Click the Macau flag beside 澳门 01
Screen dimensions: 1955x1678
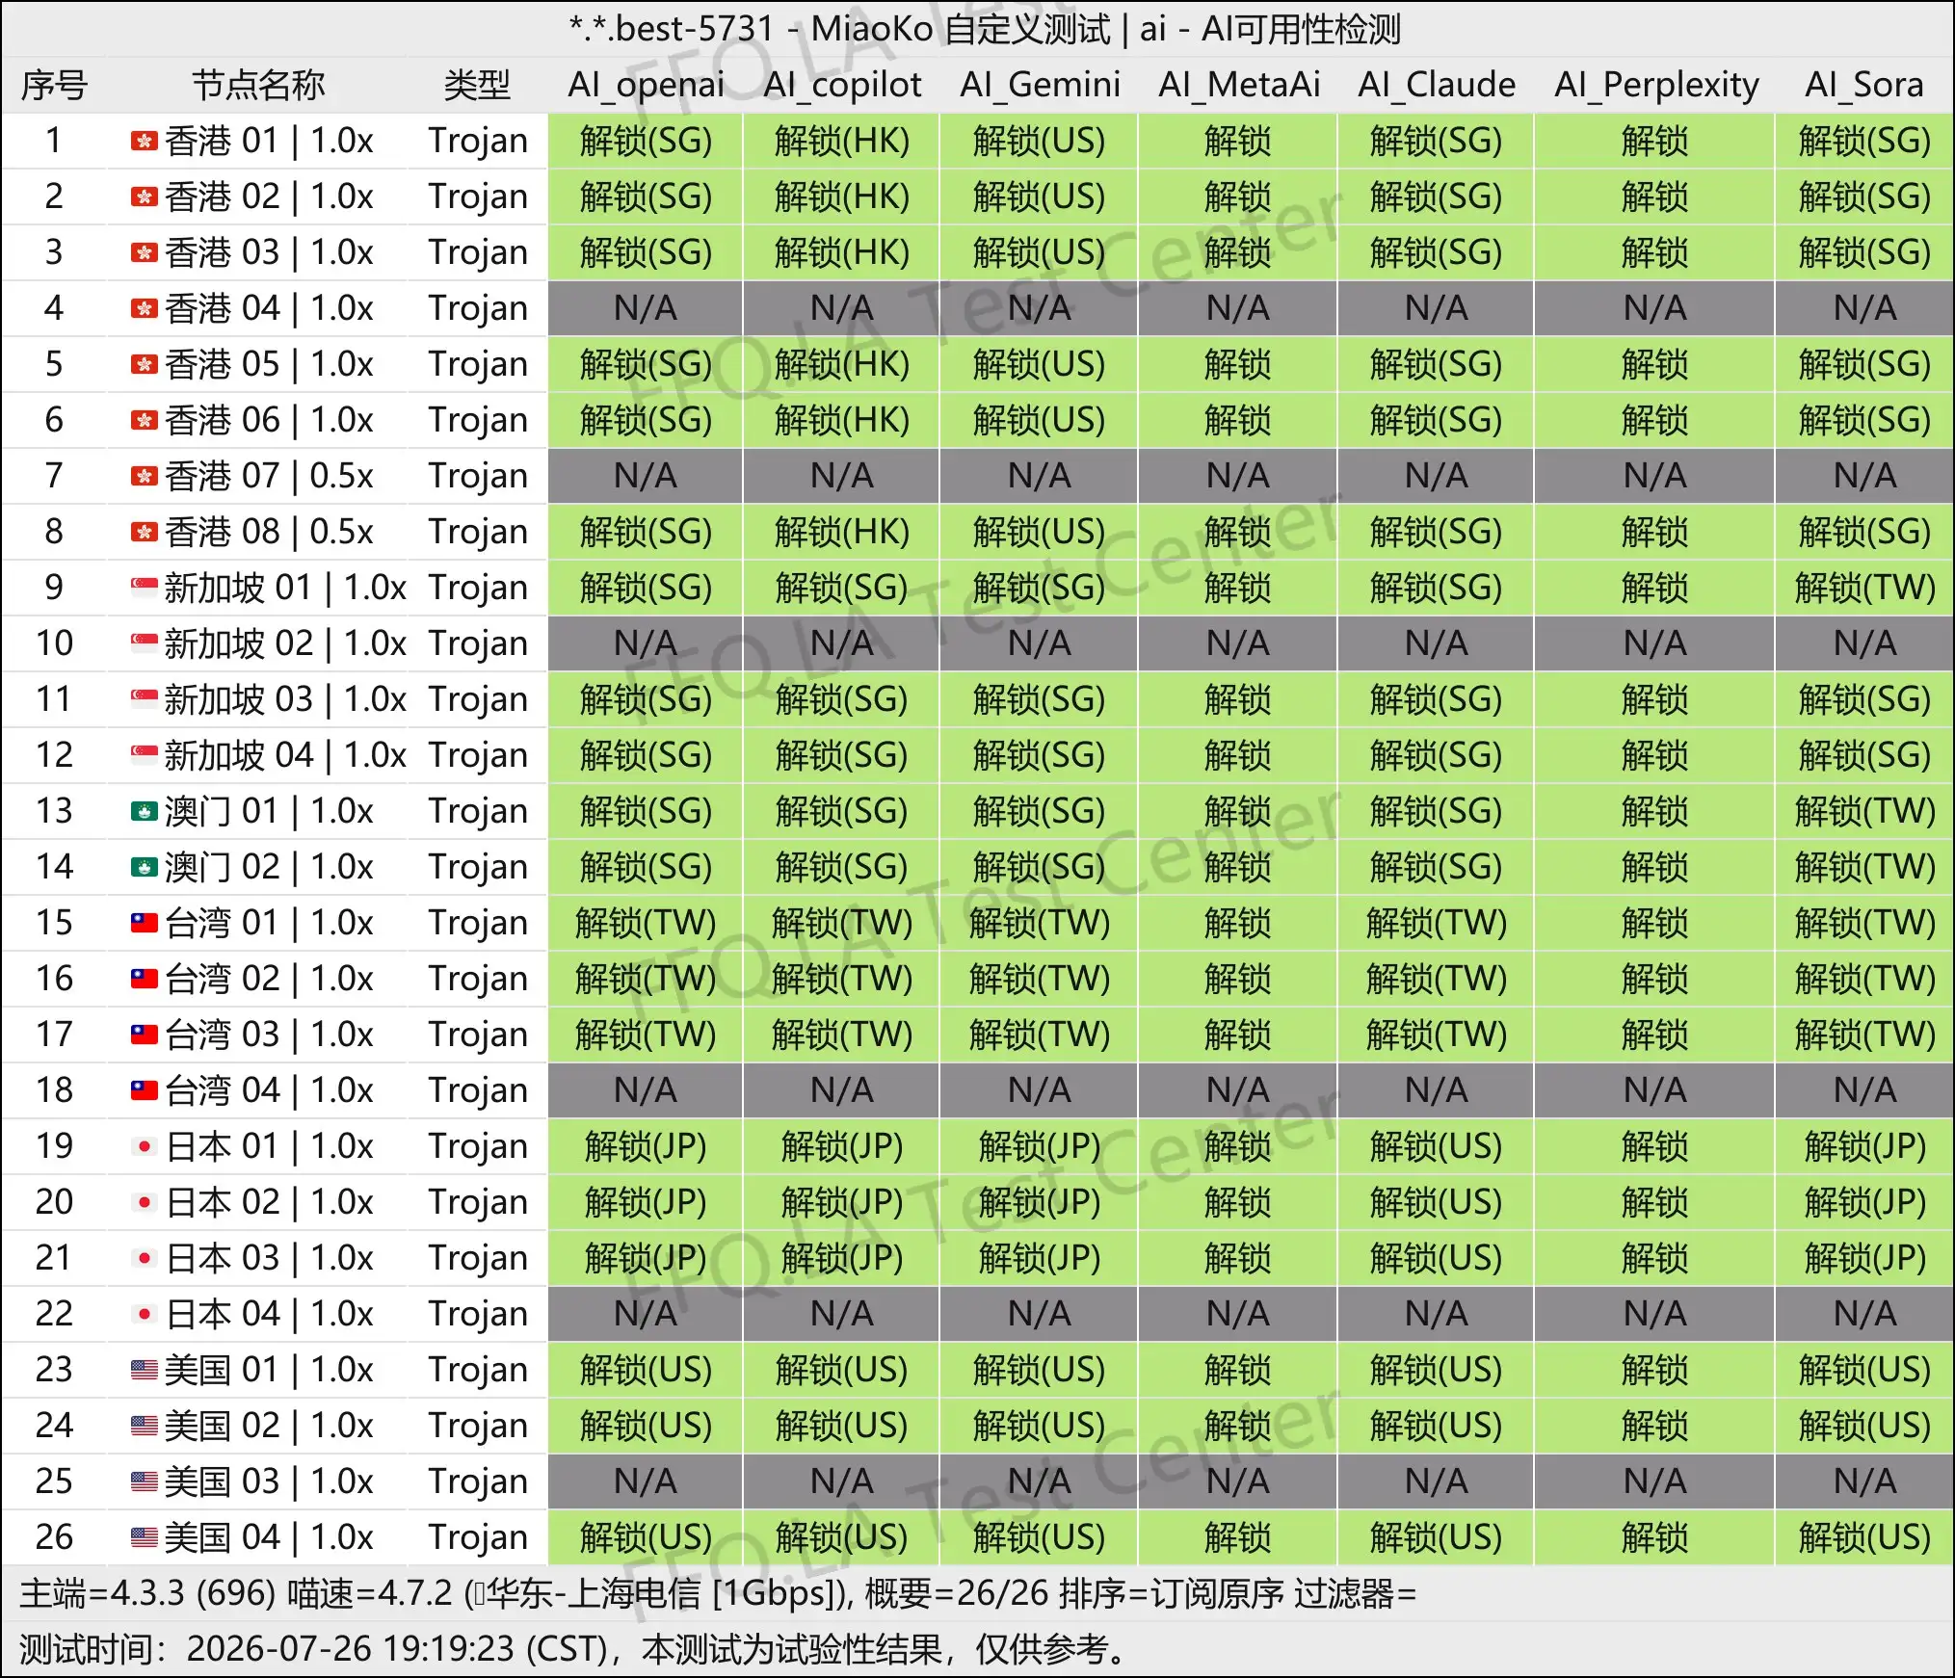[144, 812]
